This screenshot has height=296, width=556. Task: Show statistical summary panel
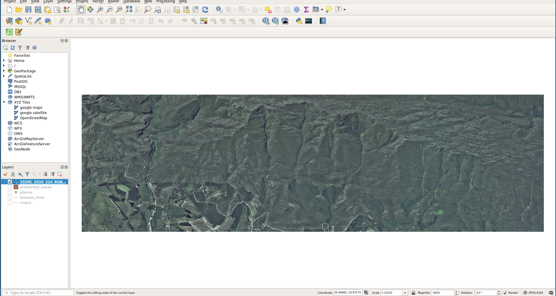click(306, 10)
